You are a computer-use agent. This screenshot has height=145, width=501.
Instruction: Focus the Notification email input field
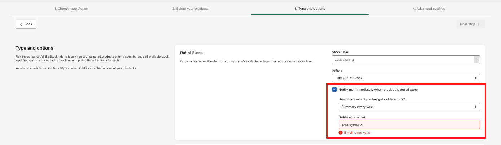[x=409, y=125]
